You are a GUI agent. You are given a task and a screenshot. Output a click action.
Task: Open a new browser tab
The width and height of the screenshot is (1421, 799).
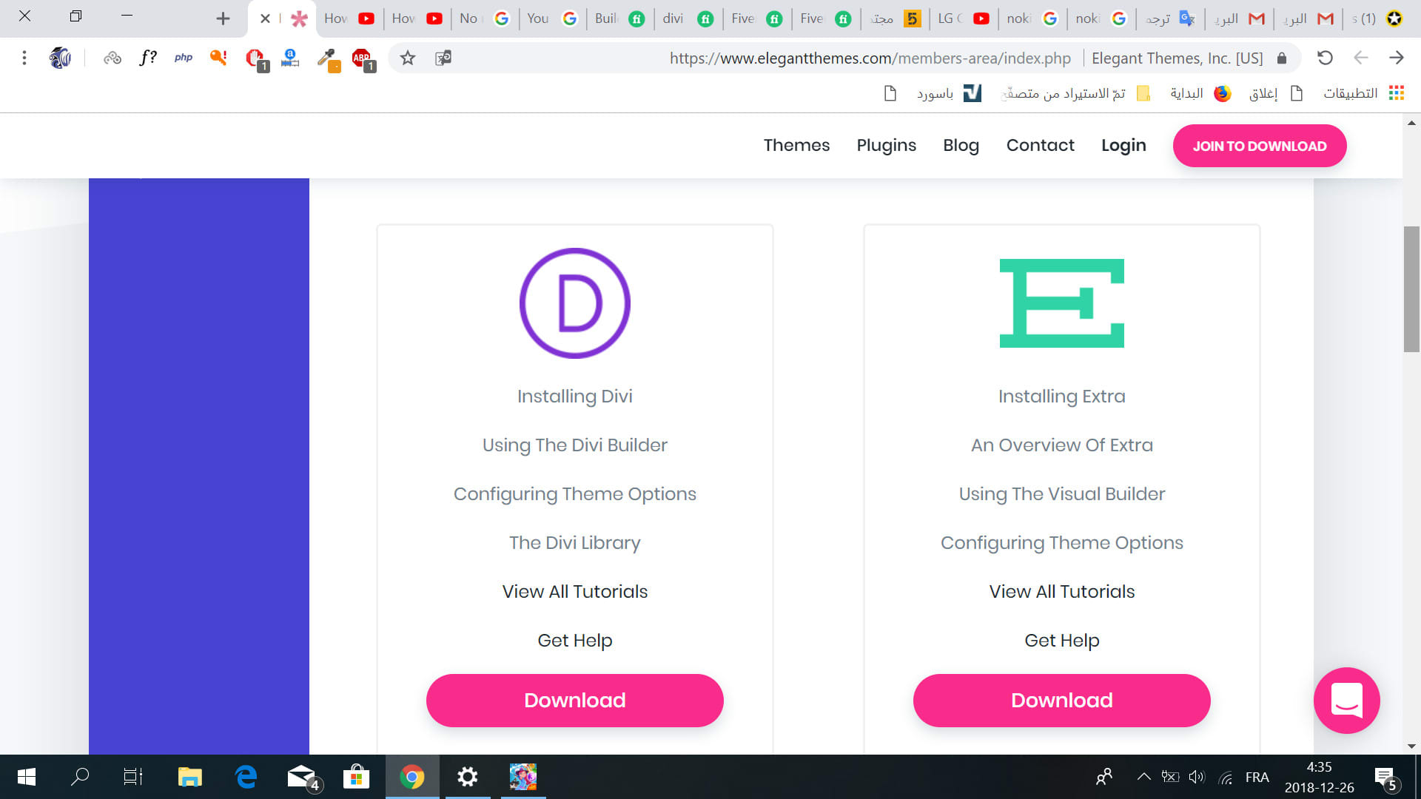223,18
